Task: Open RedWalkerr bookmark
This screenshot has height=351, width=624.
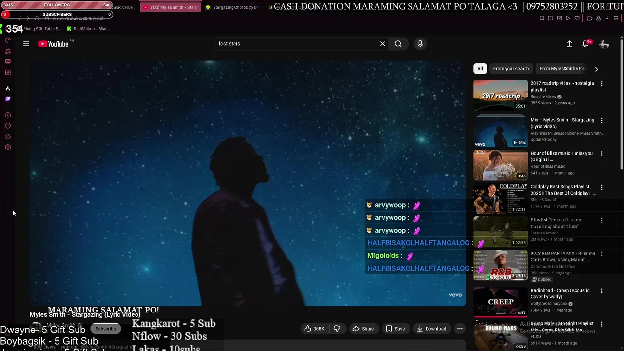Action: [x=88, y=29]
